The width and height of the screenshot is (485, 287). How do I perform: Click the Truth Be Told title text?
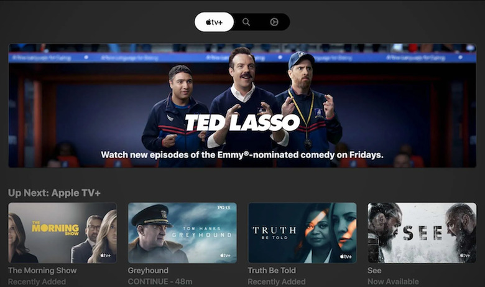tap(272, 271)
